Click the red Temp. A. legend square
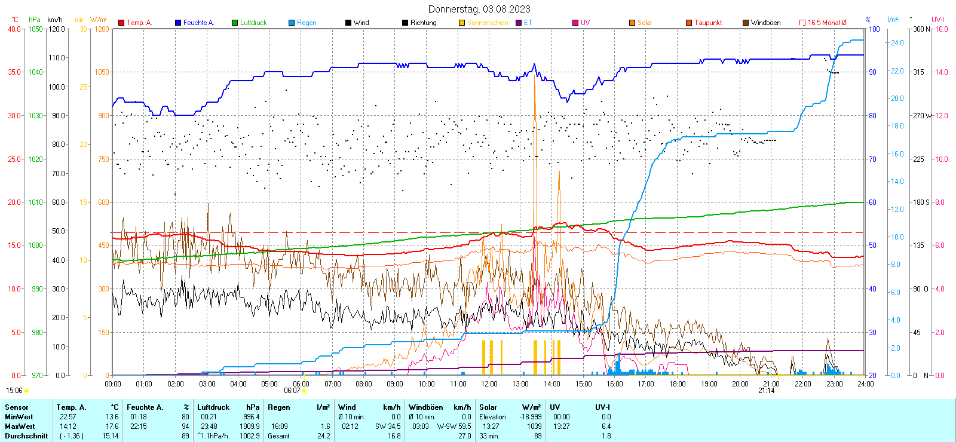 point(121,23)
